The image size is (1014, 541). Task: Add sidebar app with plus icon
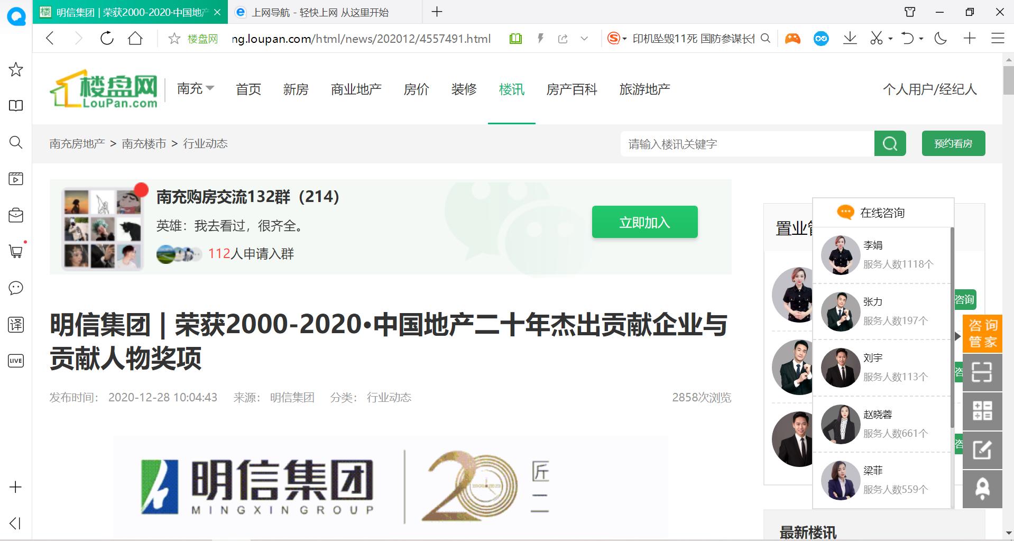[x=16, y=487]
